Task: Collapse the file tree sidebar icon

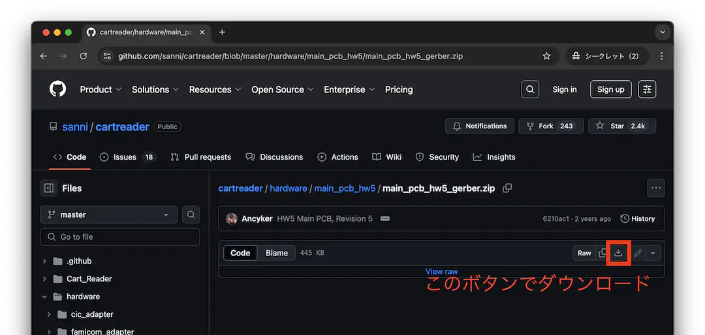Action: [x=49, y=188]
